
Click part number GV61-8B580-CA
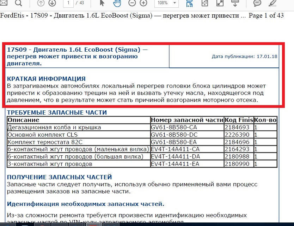(174, 128)
